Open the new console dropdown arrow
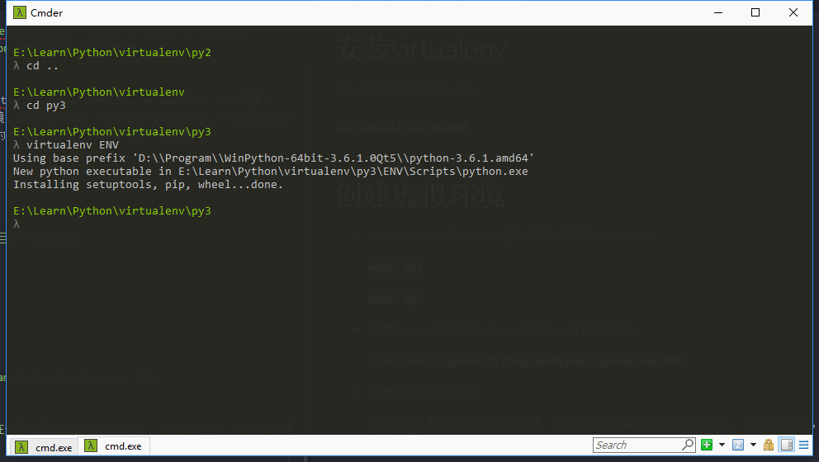Viewport: 819px width, 462px height. point(722,445)
